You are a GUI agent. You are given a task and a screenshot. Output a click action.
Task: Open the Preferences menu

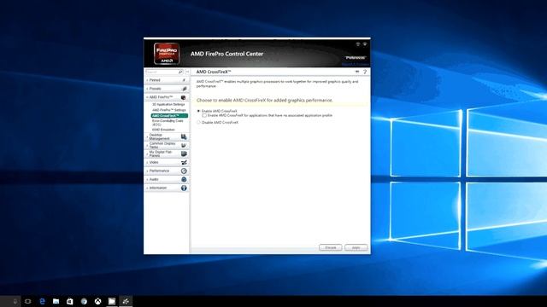pyautogui.click(x=356, y=58)
